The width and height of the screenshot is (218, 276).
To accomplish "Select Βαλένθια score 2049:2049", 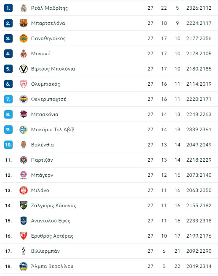I will [199, 145].
